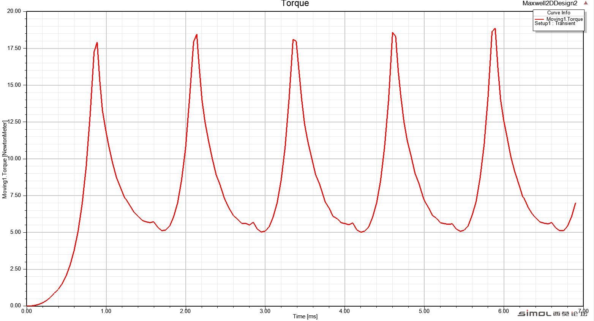Select the Moving1.Torque [NewtonMeter] y-axis label
This screenshot has width=594, height=321.
click(x=5, y=159)
